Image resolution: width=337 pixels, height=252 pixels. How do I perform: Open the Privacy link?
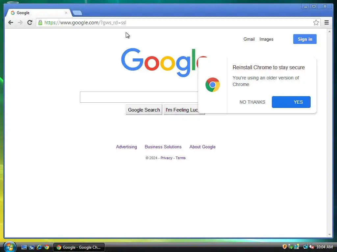click(166, 158)
